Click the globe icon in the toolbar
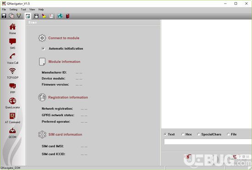The width and height of the screenshot is (252, 170). click(x=60, y=16)
